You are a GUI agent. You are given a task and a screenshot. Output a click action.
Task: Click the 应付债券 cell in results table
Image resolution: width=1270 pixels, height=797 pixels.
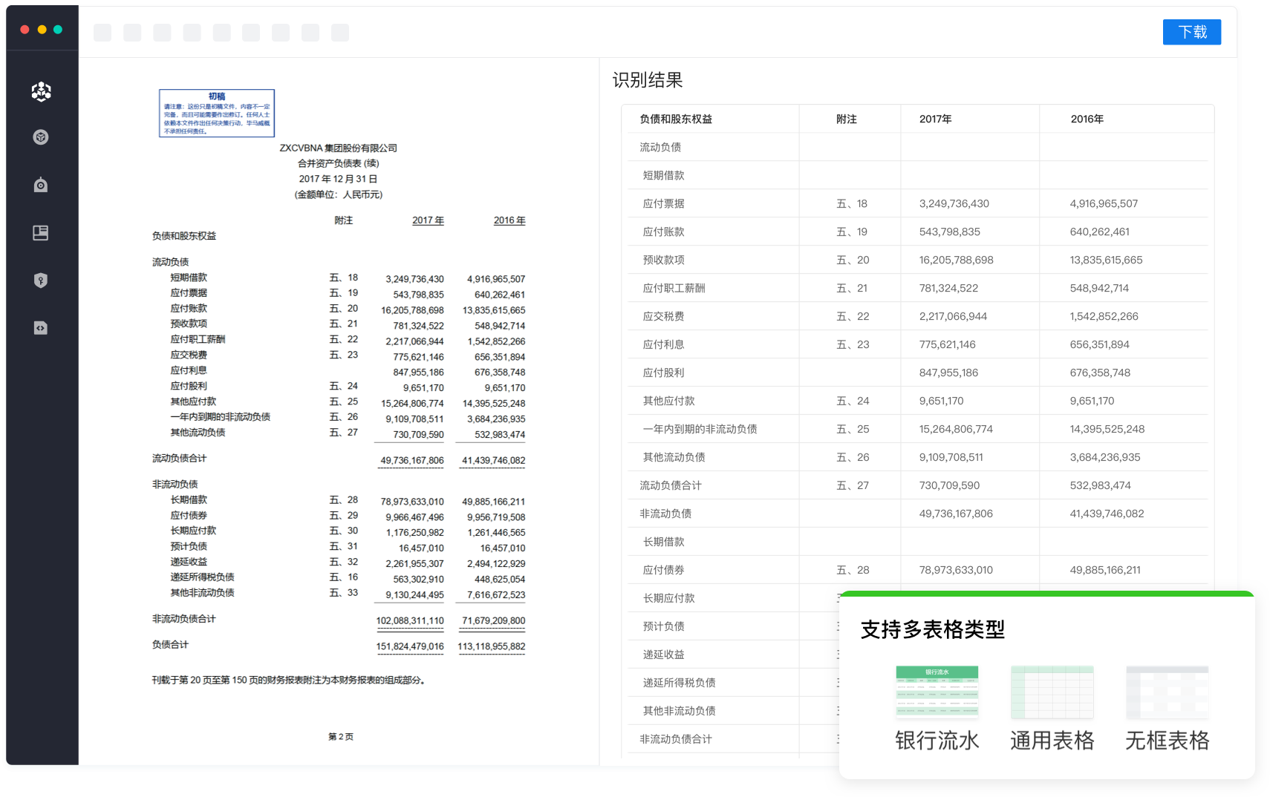pyautogui.click(x=663, y=570)
